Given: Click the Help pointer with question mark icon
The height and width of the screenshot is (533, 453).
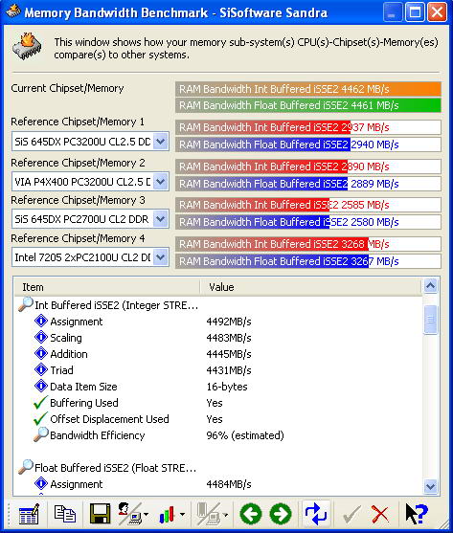Looking at the screenshot, I should (417, 514).
